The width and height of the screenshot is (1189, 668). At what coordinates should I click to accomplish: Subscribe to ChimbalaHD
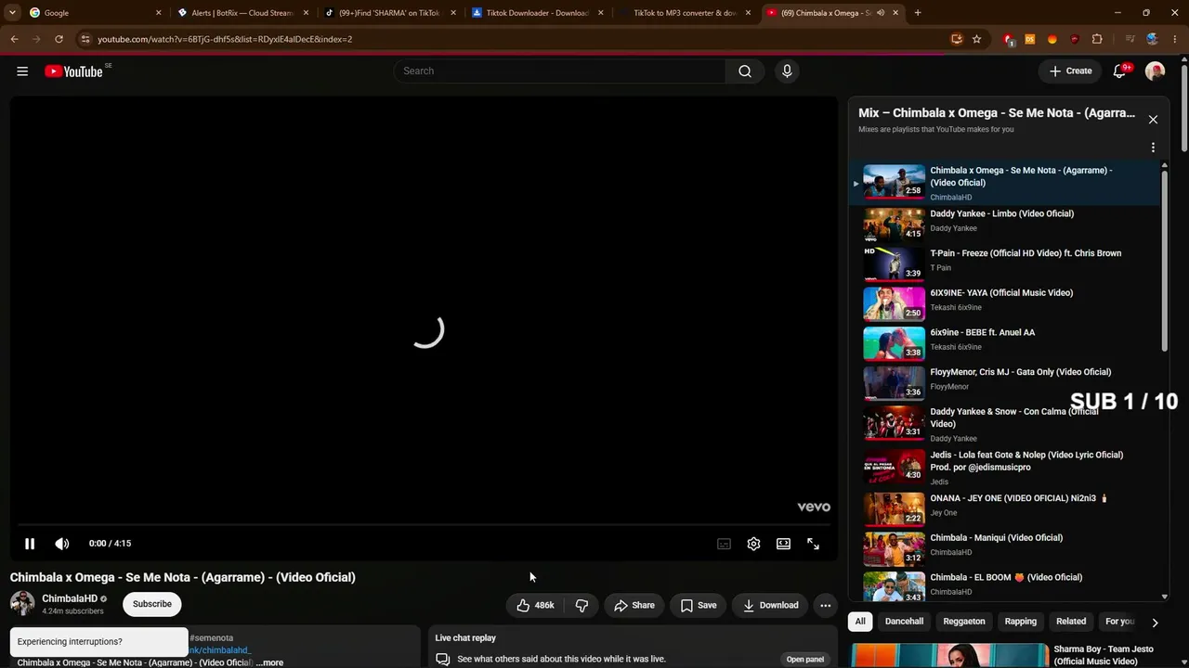click(x=152, y=604)
